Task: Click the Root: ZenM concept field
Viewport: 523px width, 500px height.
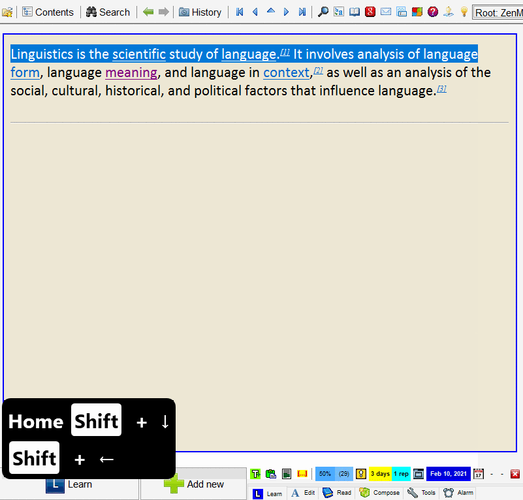Action: 498,12
